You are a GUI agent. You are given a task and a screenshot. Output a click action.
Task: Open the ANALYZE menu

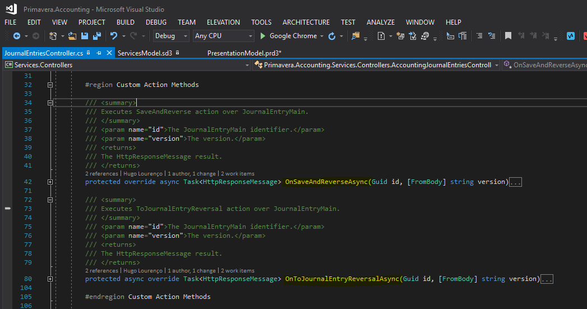(x=381, y=22)
